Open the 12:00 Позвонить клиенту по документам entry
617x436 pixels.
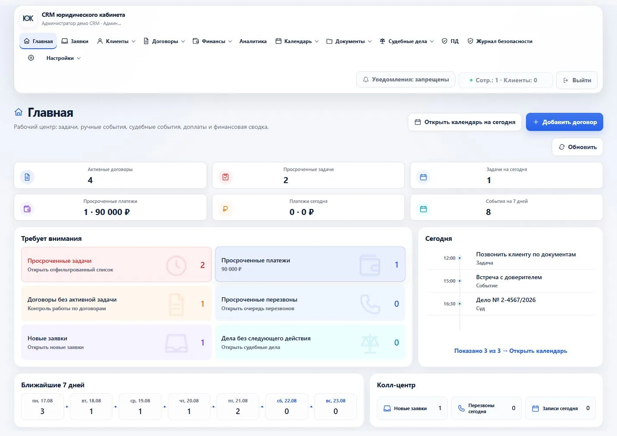[x=511, y=258]
